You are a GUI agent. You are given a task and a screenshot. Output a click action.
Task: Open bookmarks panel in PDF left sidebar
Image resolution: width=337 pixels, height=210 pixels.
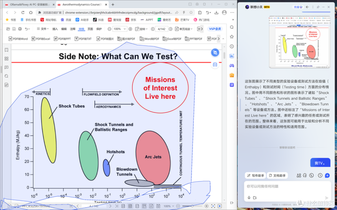pos(7,50)
